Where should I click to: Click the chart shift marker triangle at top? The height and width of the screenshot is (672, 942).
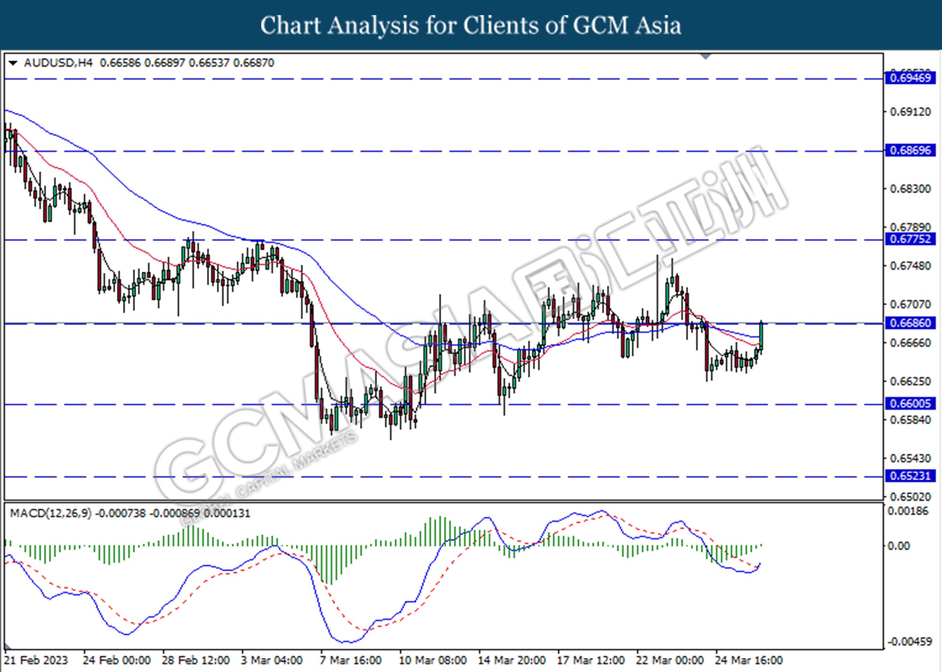click(x=706, y=56)
